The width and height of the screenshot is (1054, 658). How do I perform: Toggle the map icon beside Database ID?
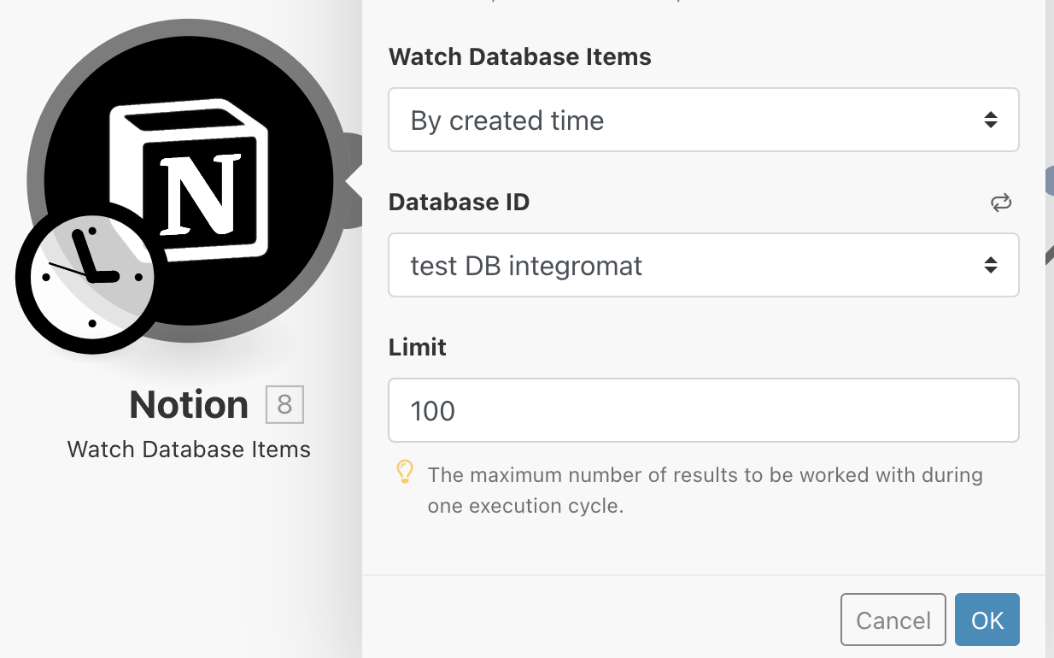click(1000, 203)
